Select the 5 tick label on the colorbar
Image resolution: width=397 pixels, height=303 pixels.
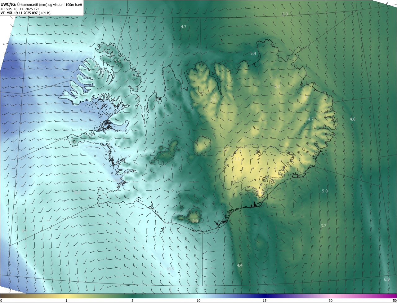pyautogui.click(x=132, y=301)
